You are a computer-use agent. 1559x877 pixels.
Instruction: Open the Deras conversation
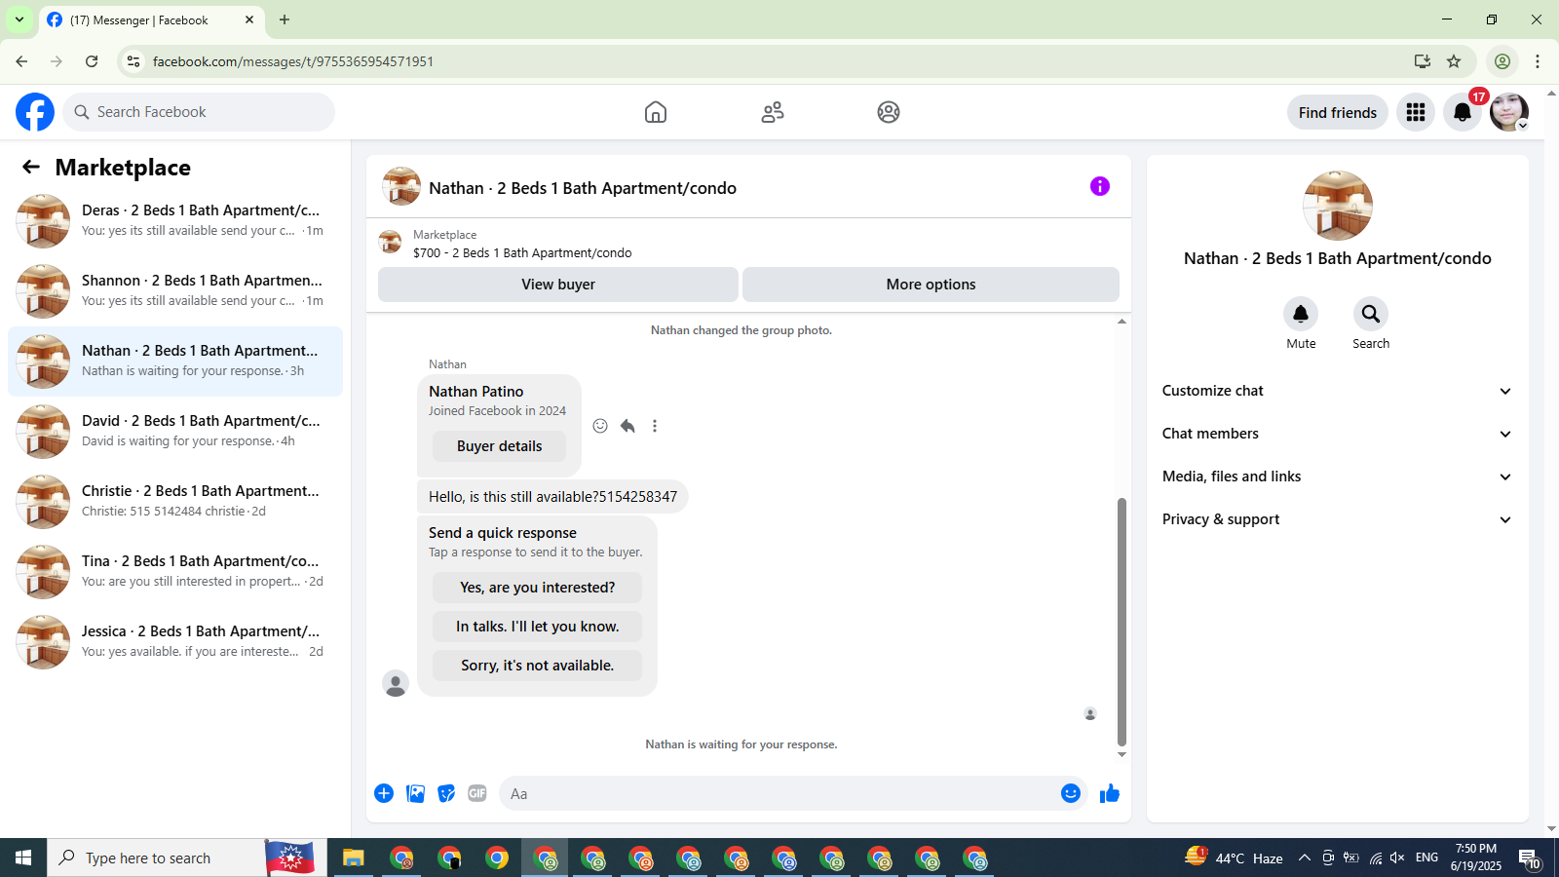click(175, 221)
